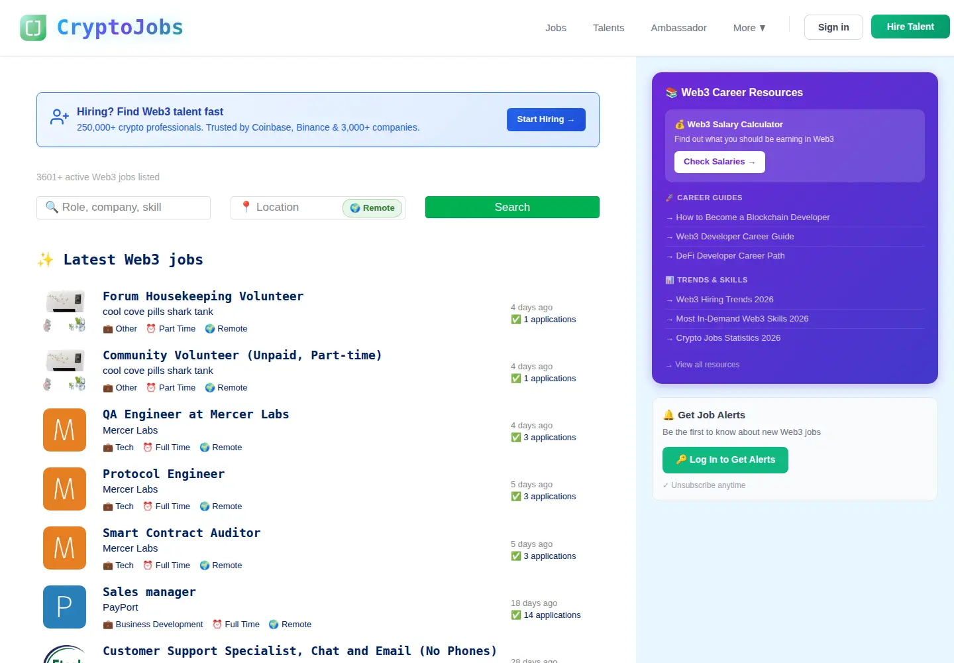Screen dimensions: 954x663
Task: Click the PayPort logo beside Sales manager
Action: point(64,607)
